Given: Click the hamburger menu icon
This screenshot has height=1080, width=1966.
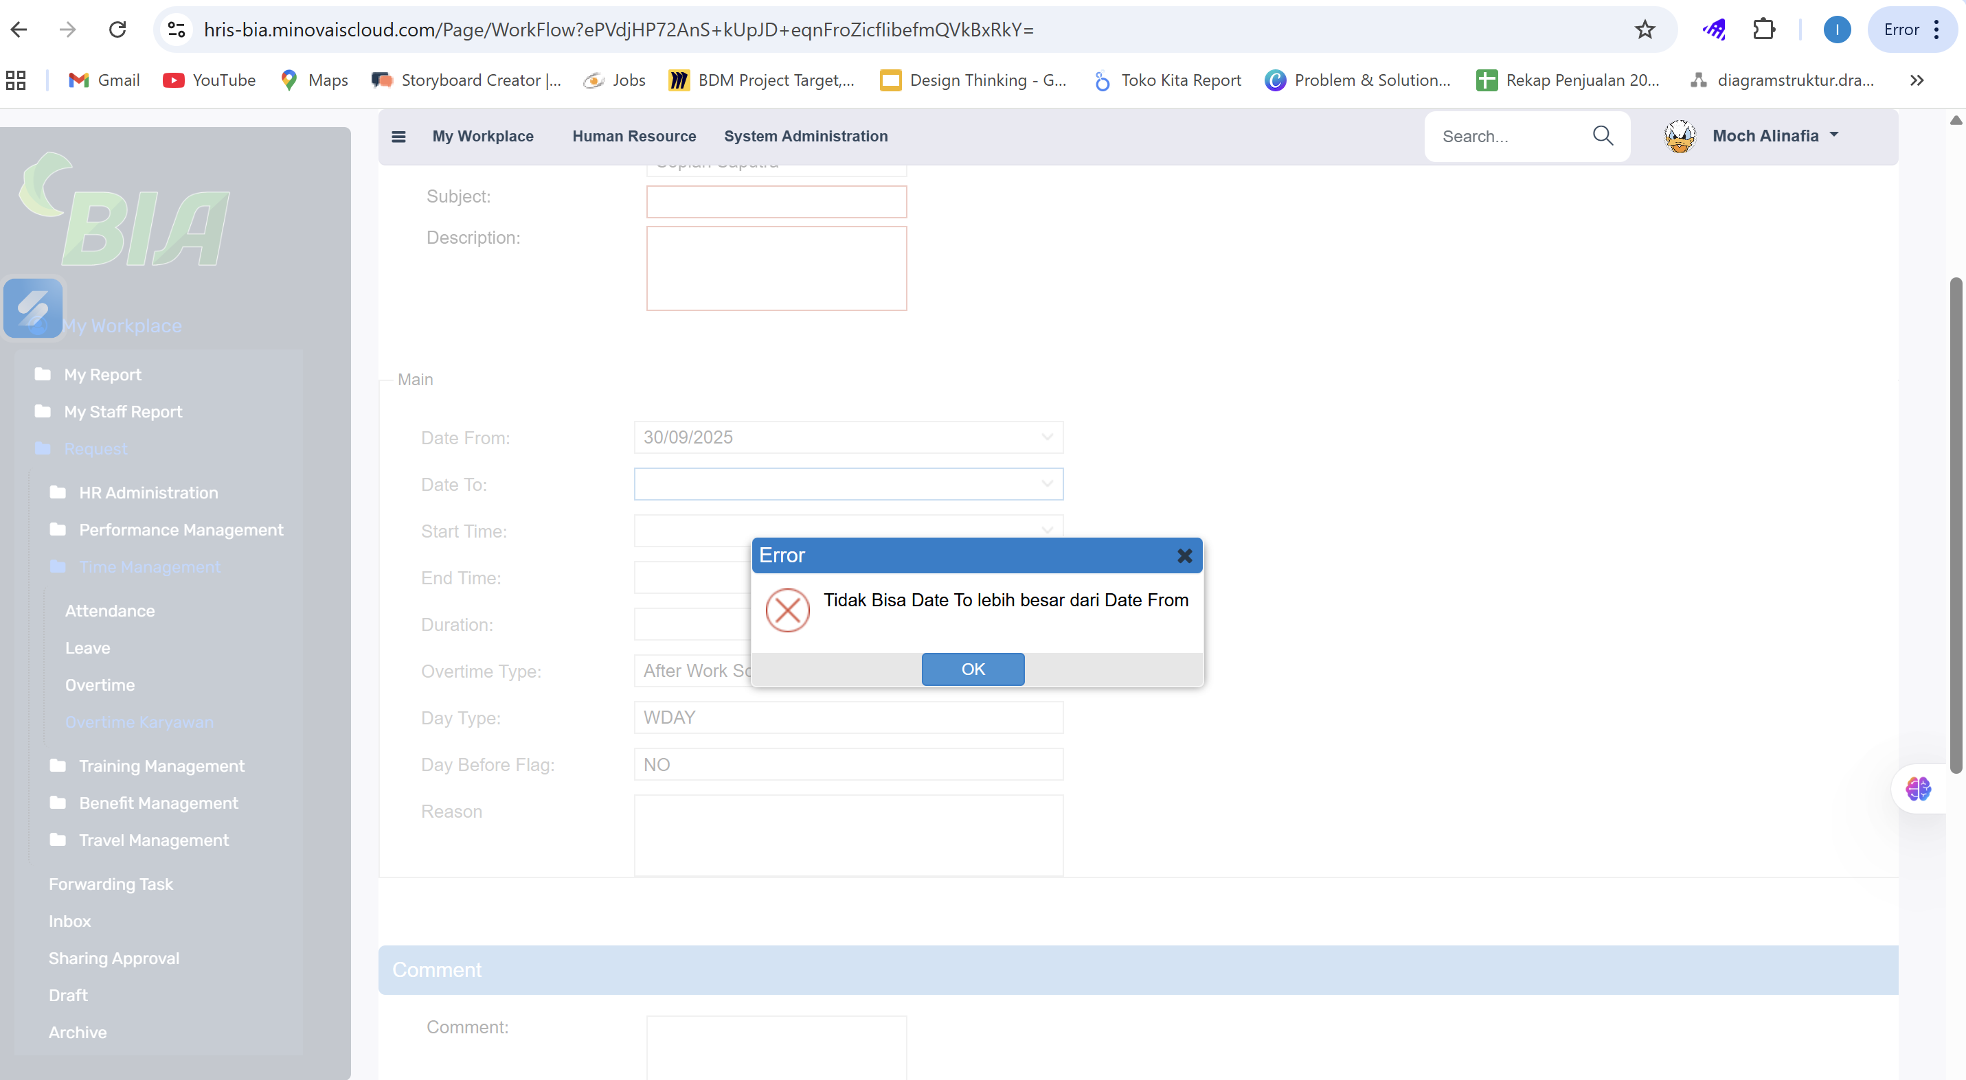Looking at the screenshot, I should pyautogui.click(x=398, y=137).
